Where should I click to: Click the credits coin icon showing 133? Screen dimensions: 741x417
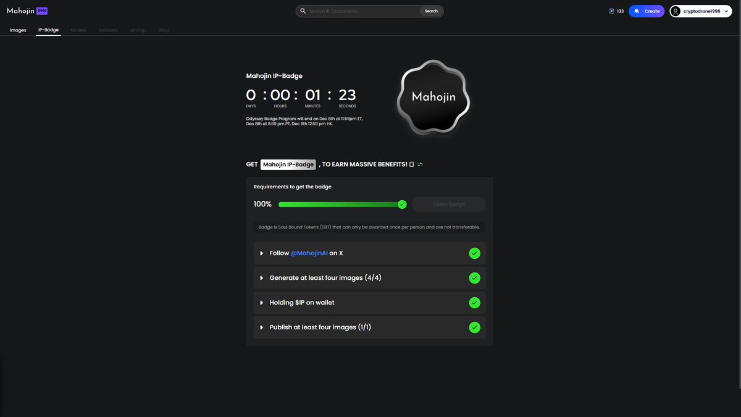(612, 11)
